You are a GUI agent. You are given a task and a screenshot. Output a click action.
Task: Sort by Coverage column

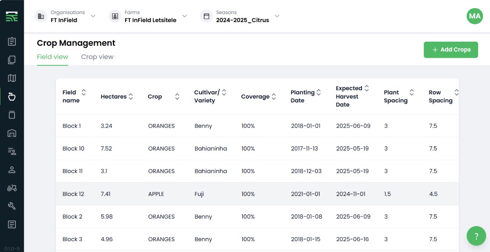click(274, 97)
